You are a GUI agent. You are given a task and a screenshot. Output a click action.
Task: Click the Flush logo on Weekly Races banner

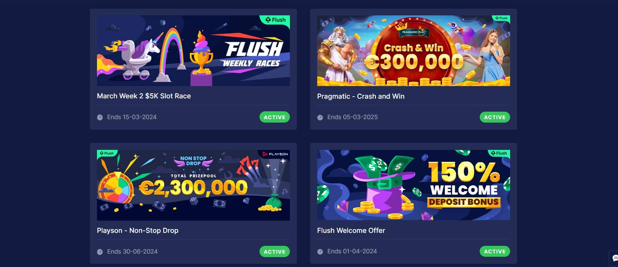coord(275,20)
